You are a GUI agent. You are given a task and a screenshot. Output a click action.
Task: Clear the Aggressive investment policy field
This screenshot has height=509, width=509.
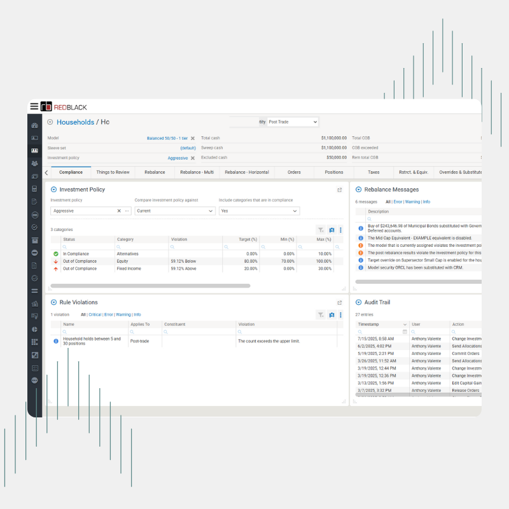[x=119, y=211]
